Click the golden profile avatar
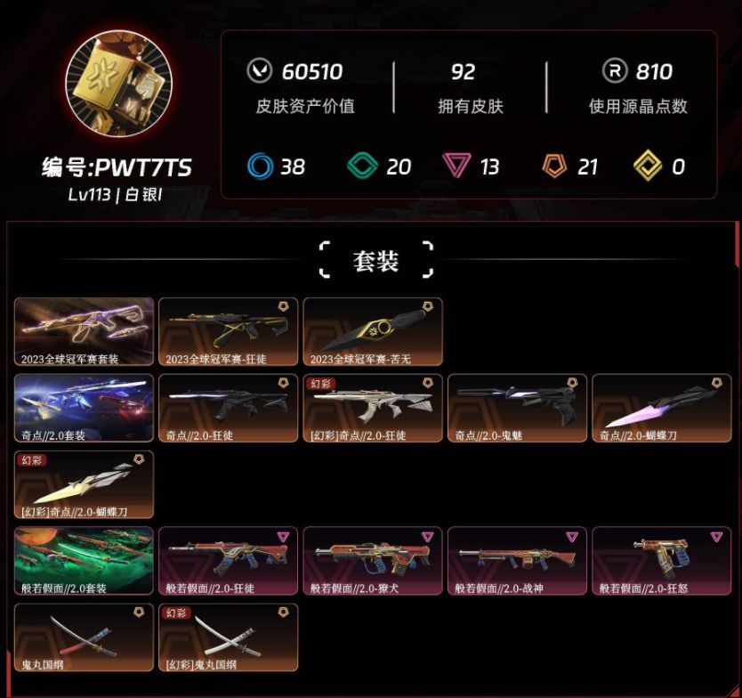742x698 pixels. click(119, 84)
